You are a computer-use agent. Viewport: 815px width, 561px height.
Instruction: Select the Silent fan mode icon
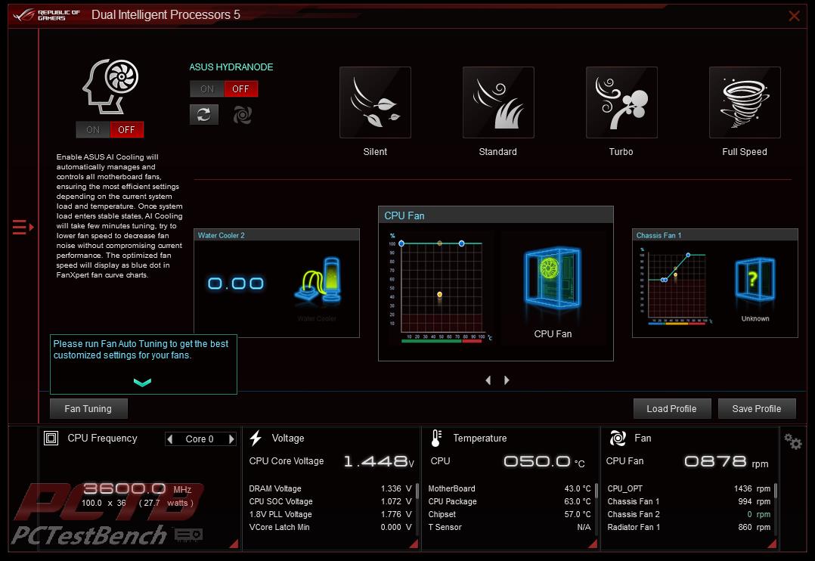coord(375,102)
